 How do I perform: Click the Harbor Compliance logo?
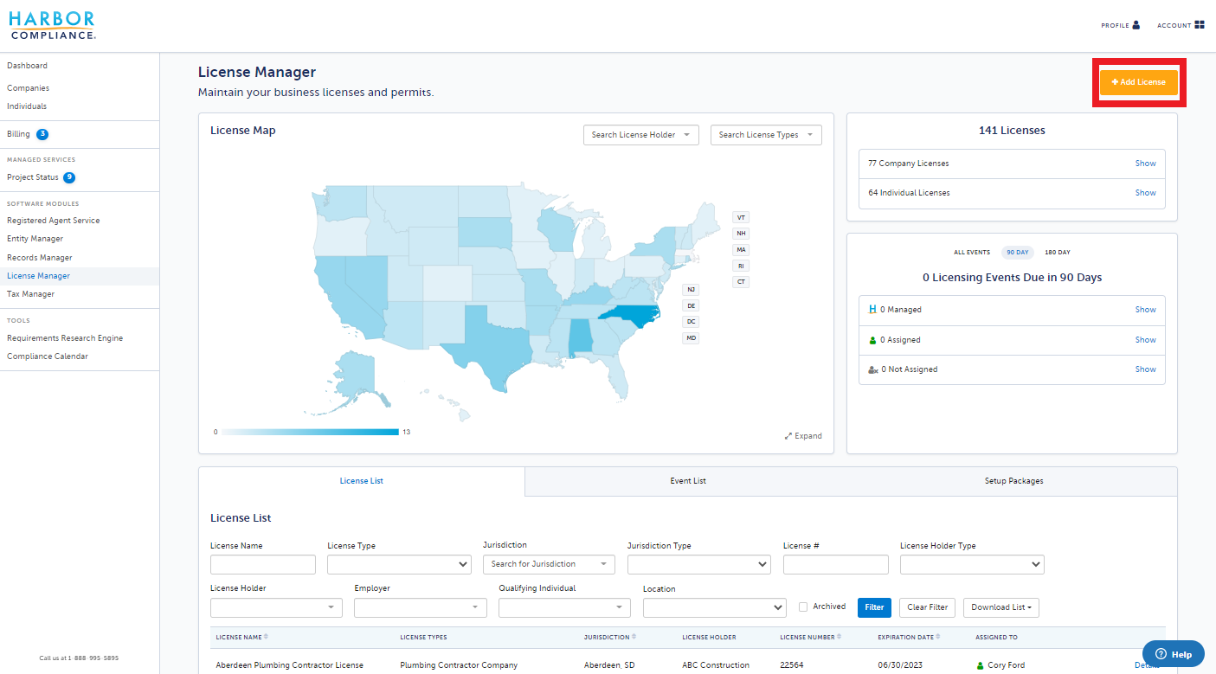[x=53, y=26]
